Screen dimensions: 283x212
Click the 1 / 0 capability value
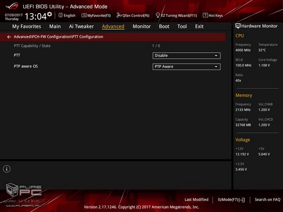[156, 46]
